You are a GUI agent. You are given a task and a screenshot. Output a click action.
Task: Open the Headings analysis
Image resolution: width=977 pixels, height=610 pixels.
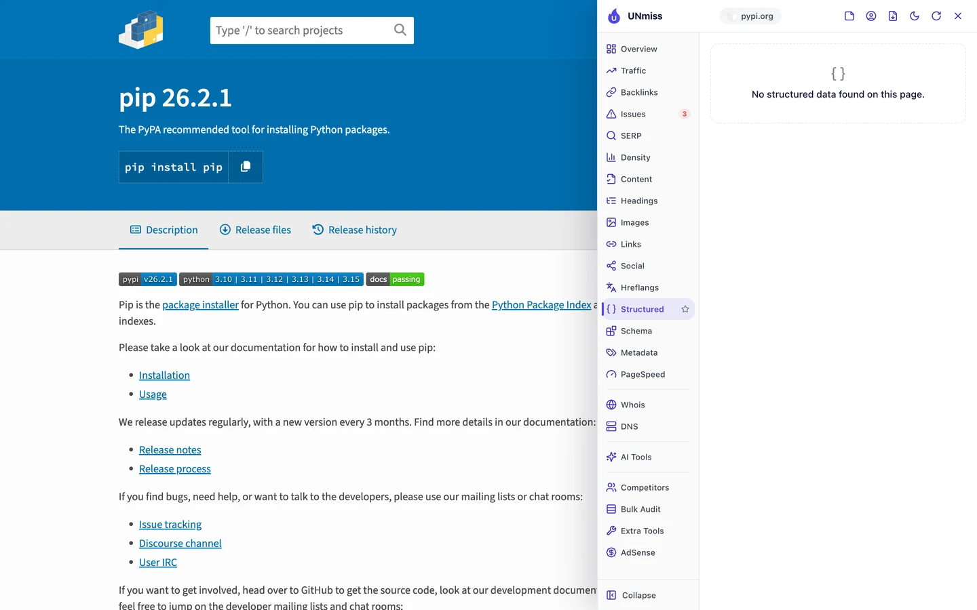click(x=648, y=201)
